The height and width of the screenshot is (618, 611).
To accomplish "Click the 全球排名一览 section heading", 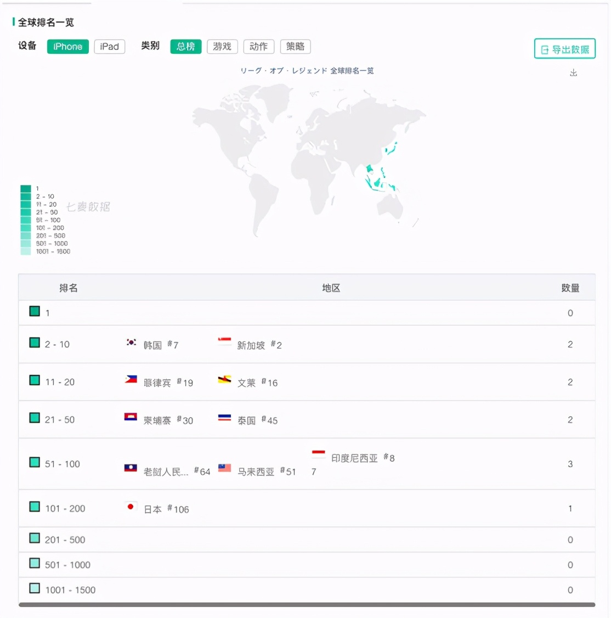I will click(46, 22).
